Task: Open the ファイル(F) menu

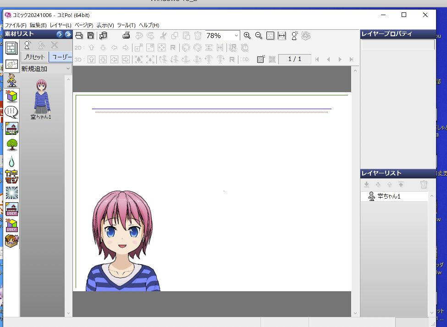Action: click(x=16, y=25)
